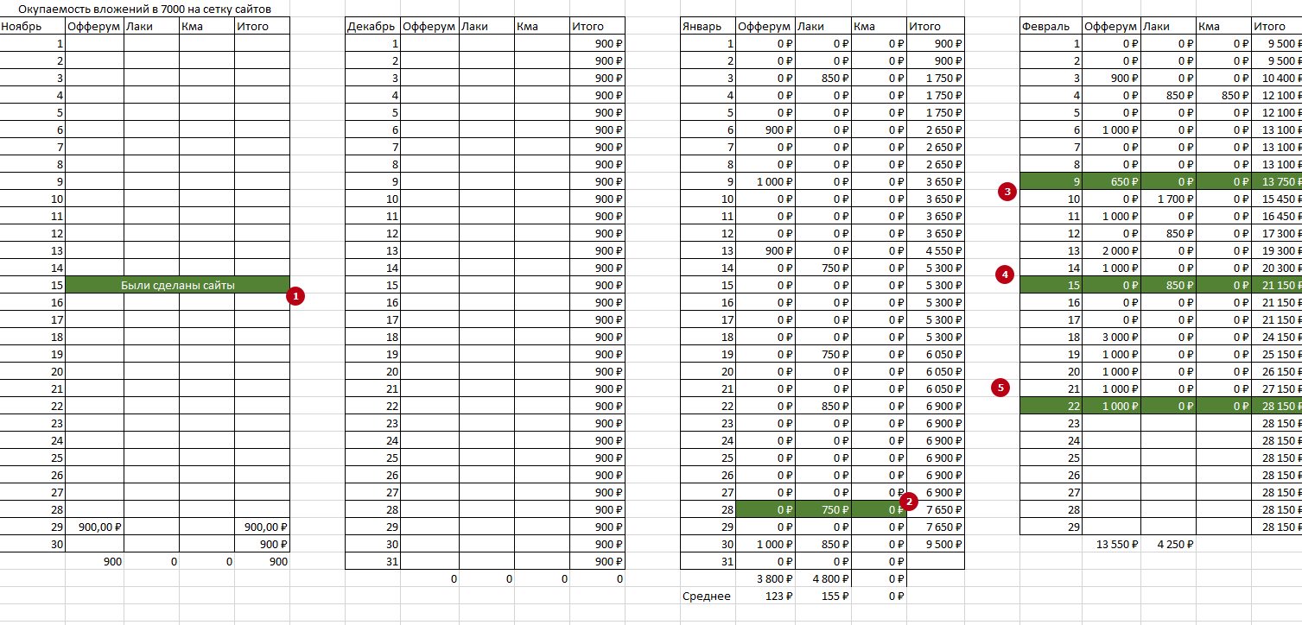Screen dimensions: 1302x625
Task: Select the 'Кма' header in the Январь table
Action: [x=879, y=26]
